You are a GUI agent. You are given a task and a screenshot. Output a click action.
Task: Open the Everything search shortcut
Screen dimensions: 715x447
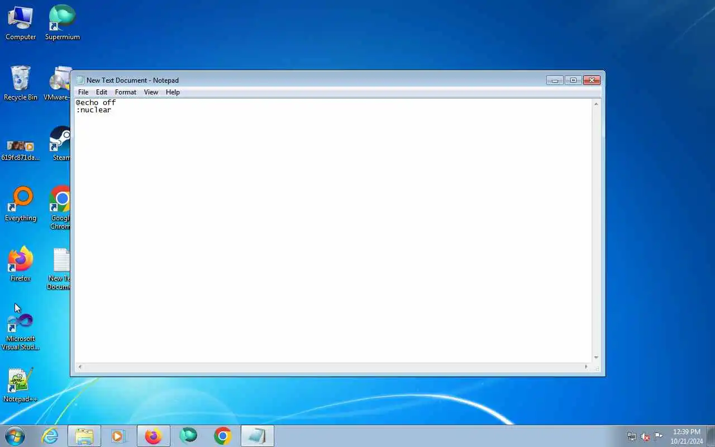pyautogui.click(x=21, y=203)
